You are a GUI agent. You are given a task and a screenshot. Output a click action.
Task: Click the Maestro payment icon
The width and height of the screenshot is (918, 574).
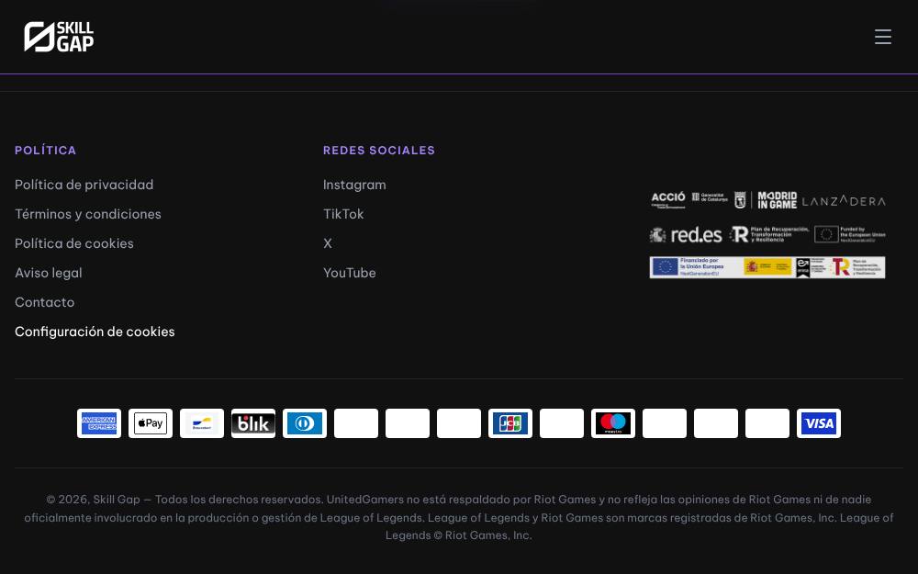pyautogui.click(x=613, y=422)
